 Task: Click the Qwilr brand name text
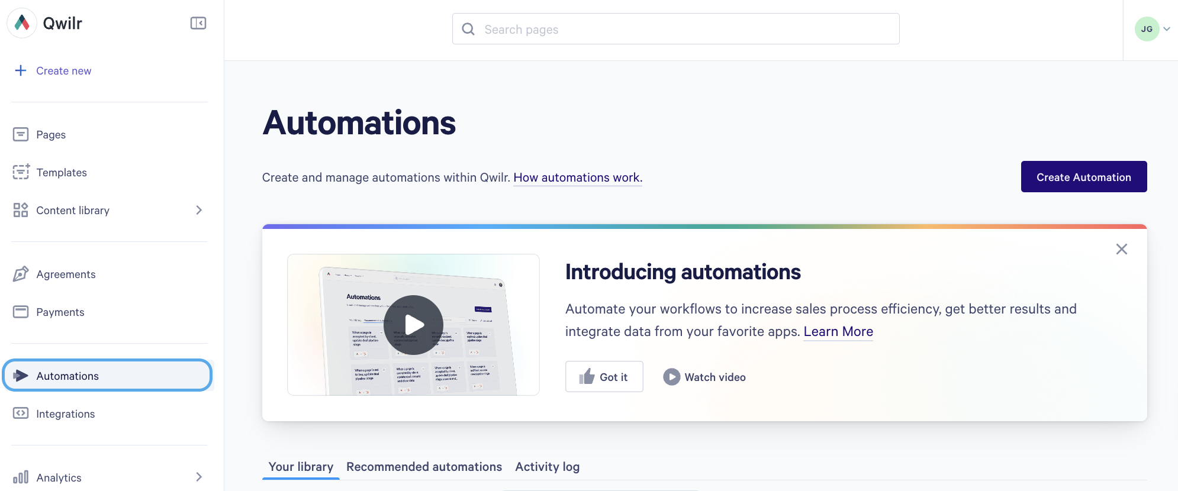pos(62,23)
